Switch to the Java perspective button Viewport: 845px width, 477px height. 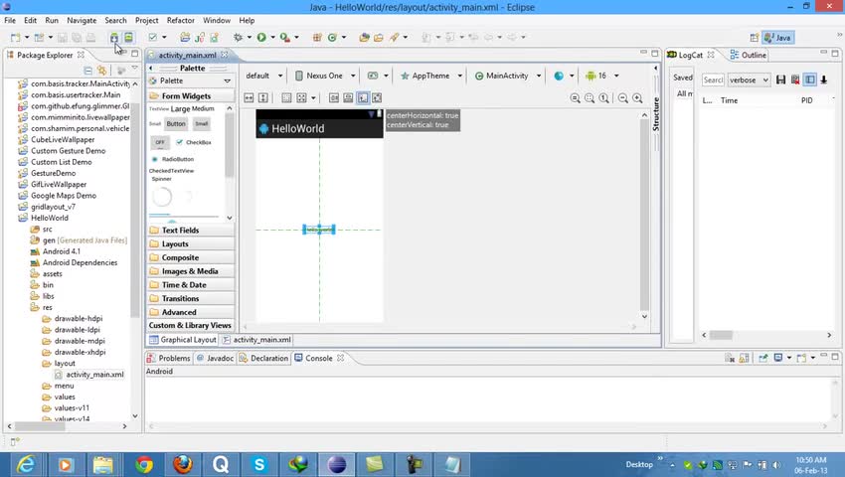pyautogui.click(x=777, y=38)
